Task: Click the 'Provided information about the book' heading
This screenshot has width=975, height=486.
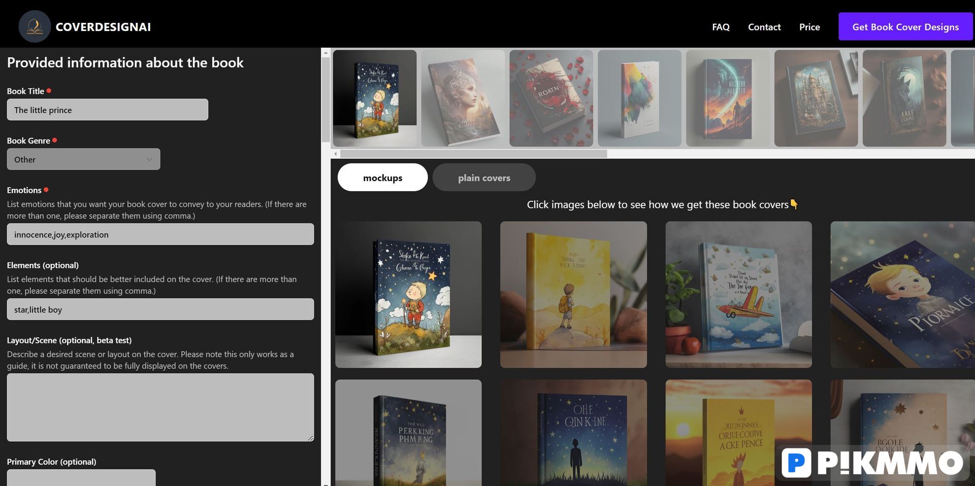Action: pos(125,62)
